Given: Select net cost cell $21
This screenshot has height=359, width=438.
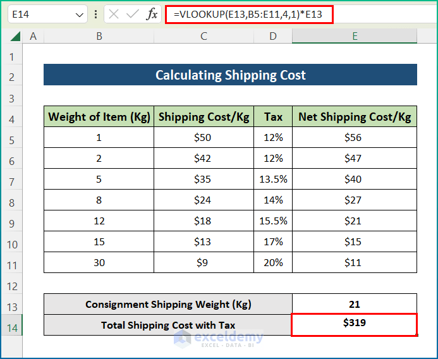Looking at the screenshot, I should pyautogui.click(x=355, y=221).
